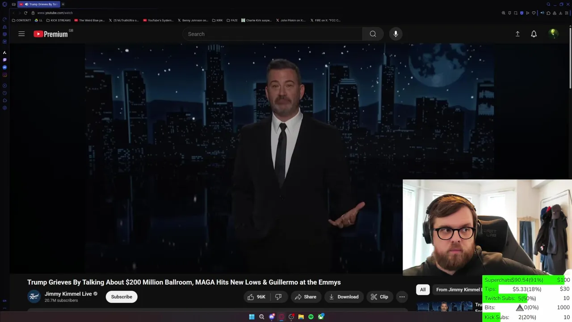Like the video with 96K likes
Viewport: 572px width, 322px height.
[x=257, y=297]
